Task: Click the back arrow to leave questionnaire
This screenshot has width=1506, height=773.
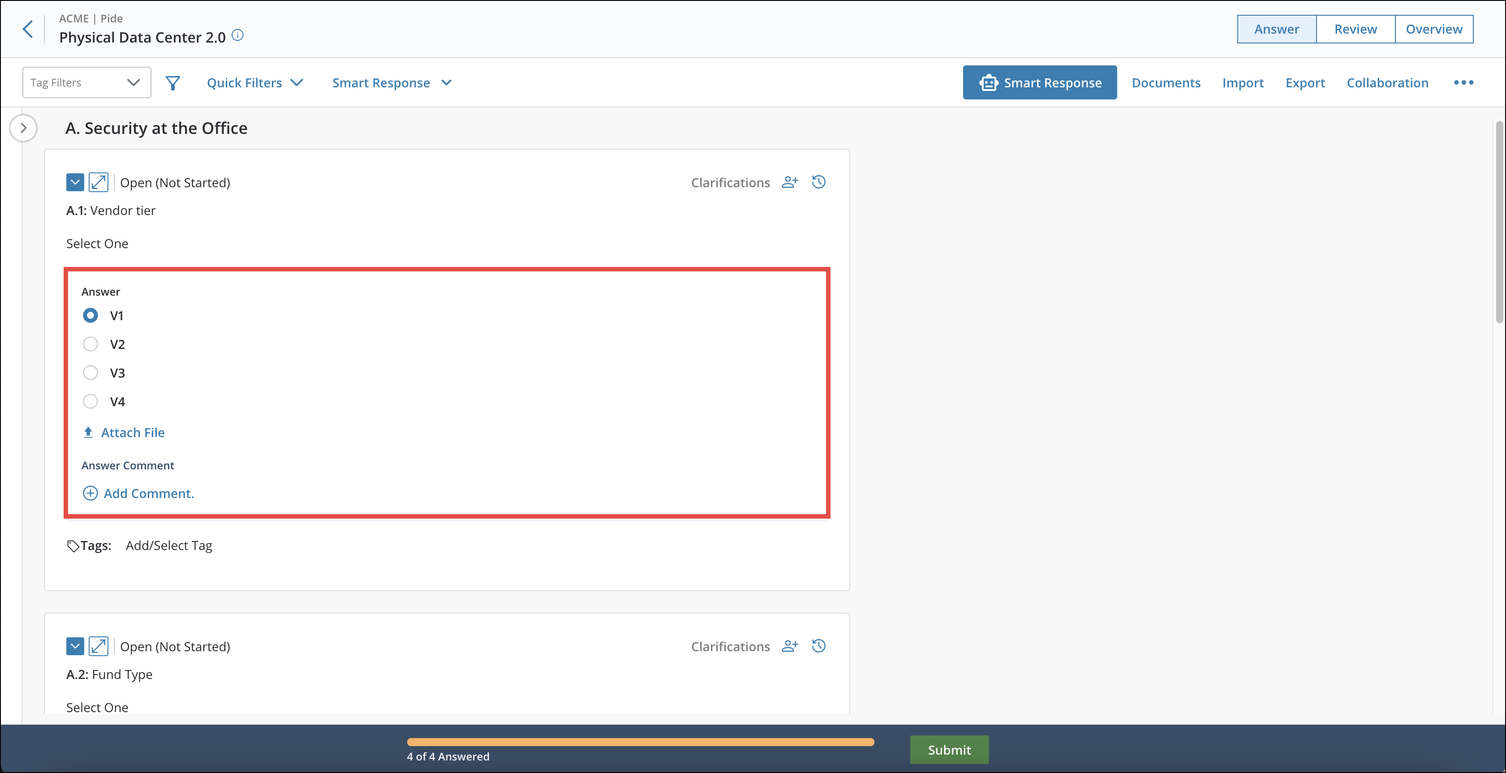Action: 27,29
